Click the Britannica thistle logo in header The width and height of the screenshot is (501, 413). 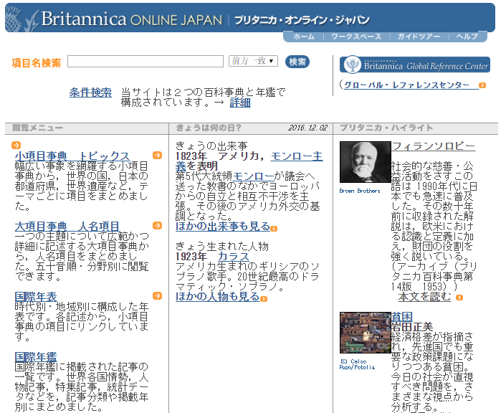tap(22, 19)
